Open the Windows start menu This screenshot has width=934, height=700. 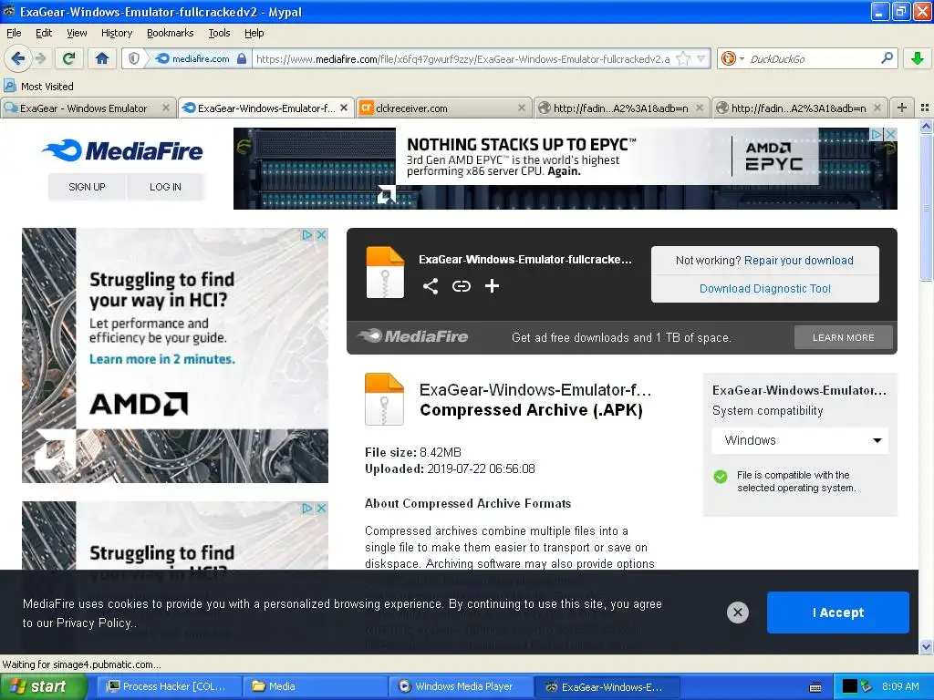coord(44,687)
